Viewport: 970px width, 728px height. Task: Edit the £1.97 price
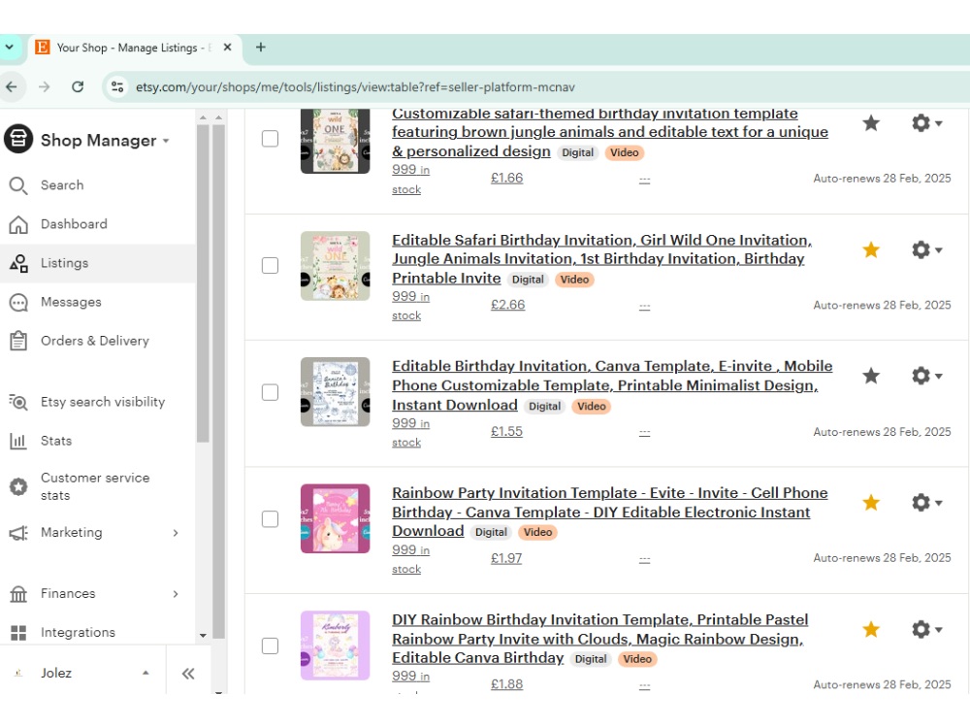(506, 558)
